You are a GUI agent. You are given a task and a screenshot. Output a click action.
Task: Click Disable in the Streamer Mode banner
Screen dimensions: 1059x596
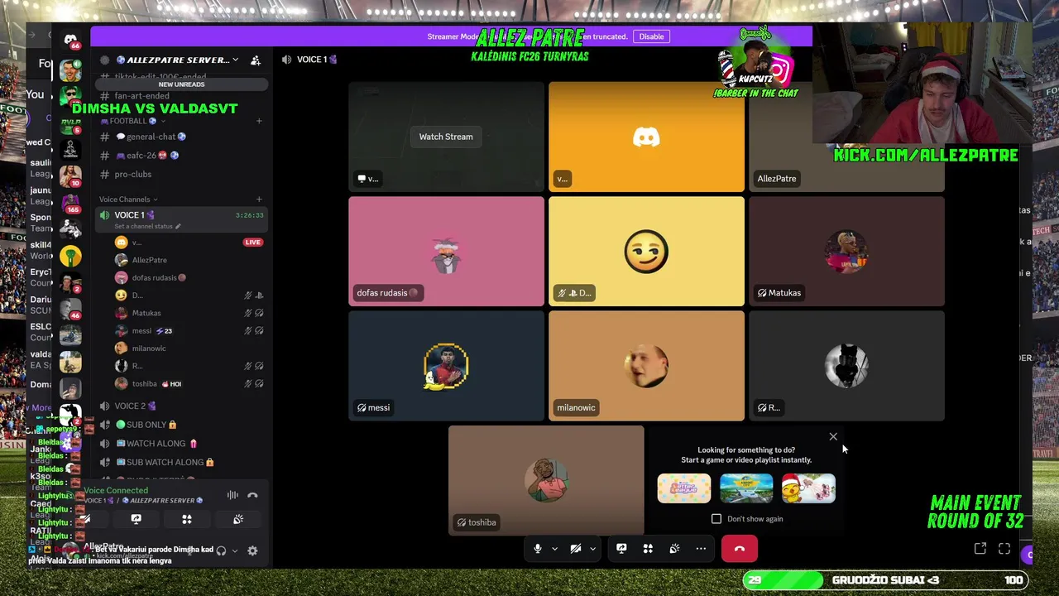tap(651, 36)
